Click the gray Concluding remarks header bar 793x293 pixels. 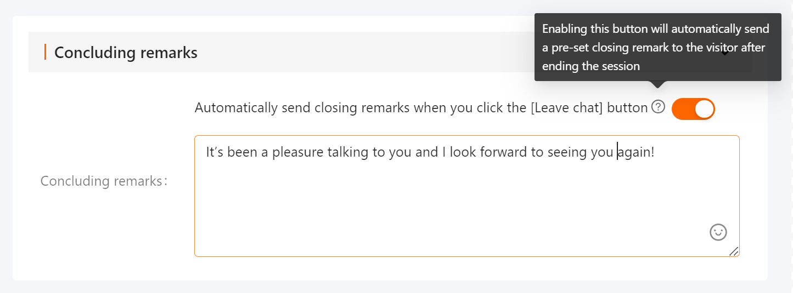click(x=390, y=52)
